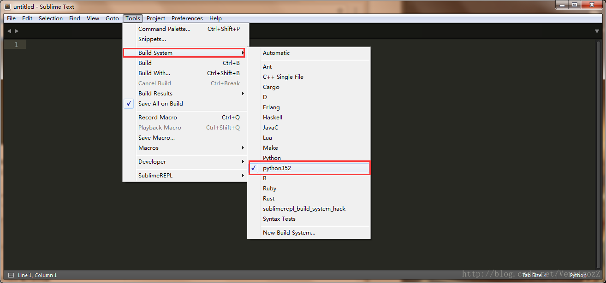
Task: Open the Project menu
Action: (156, 18)
